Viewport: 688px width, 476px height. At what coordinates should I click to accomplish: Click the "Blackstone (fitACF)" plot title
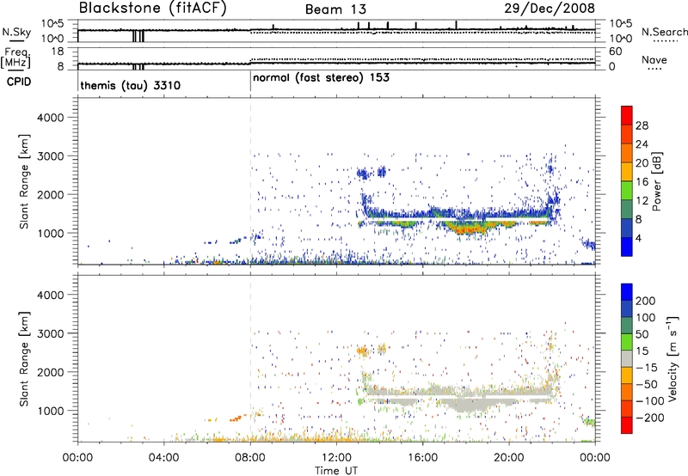(x=153, y=9)
